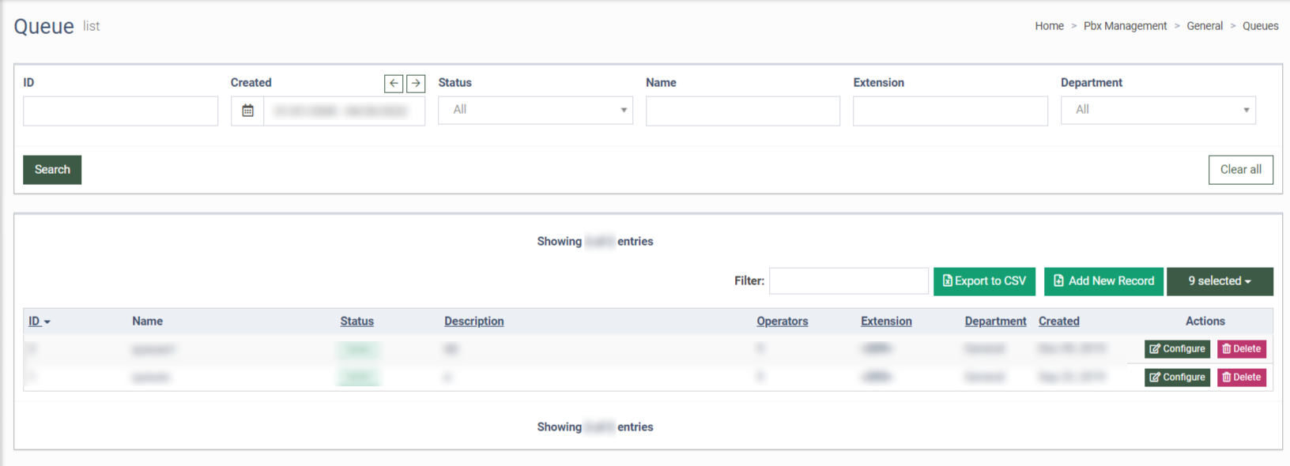Click the next date range arrow
Screen dimensions: 1290x466
point(416,83)
